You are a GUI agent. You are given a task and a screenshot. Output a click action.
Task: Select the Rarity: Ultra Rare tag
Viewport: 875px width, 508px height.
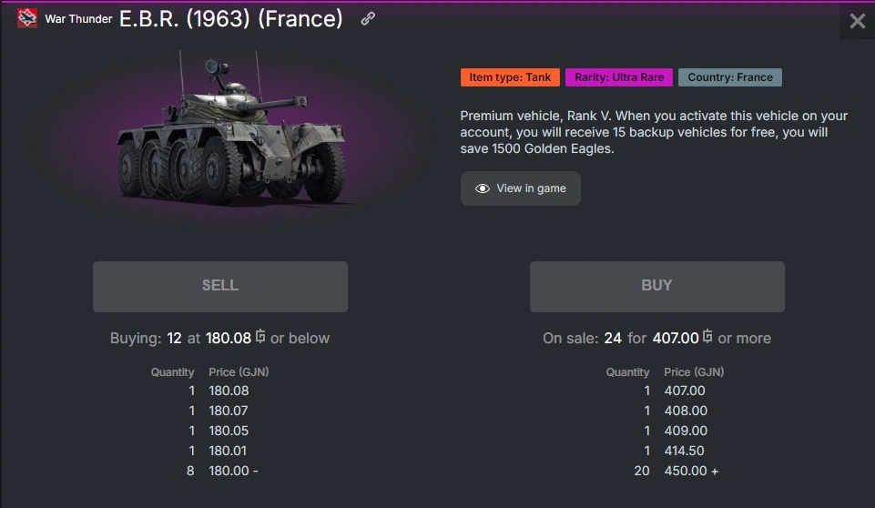[x=619, y=77]
